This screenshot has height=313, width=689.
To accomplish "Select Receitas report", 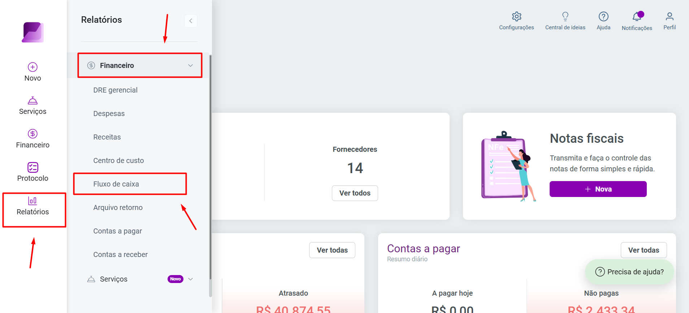I will (107, 137).
